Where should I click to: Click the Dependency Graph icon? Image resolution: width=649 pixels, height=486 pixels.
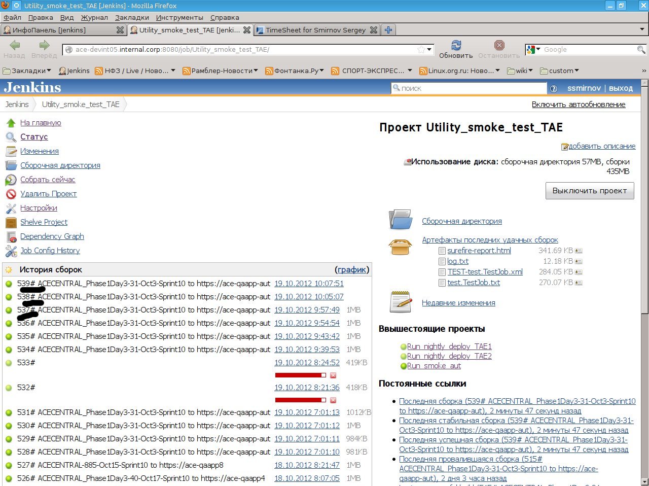[x=11, y=236]
